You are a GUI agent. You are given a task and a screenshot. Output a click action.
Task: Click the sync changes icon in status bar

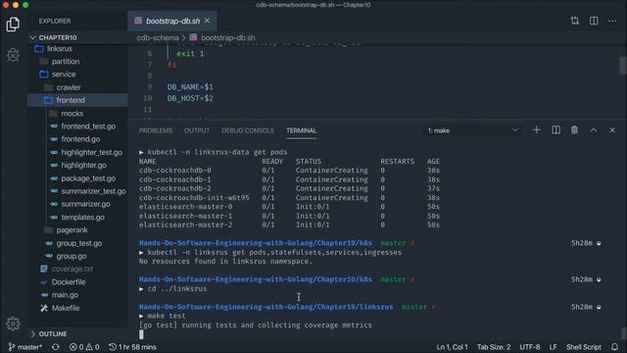[x=56, y=347]
